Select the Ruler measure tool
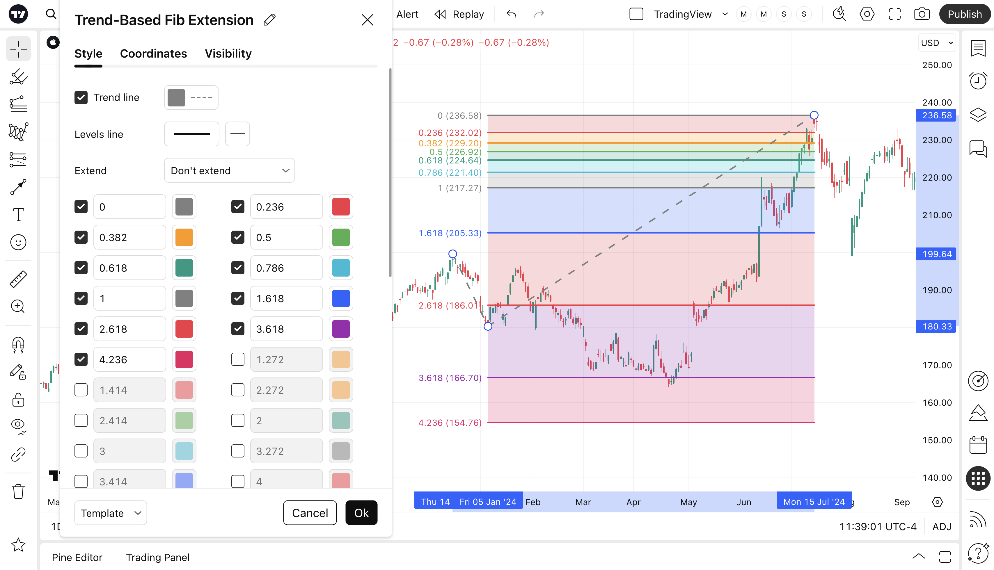Viewport: 994px width, 570px height. click(18, 279)
